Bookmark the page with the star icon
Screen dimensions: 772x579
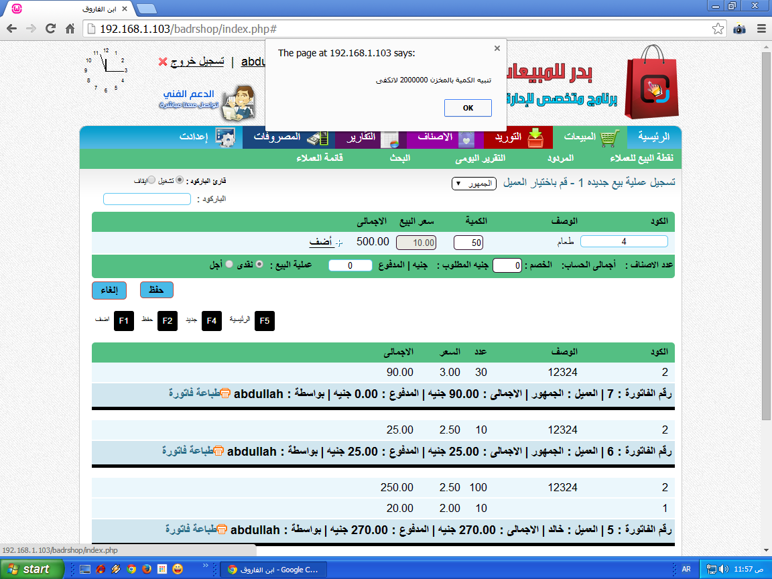[x=718, y=29]
